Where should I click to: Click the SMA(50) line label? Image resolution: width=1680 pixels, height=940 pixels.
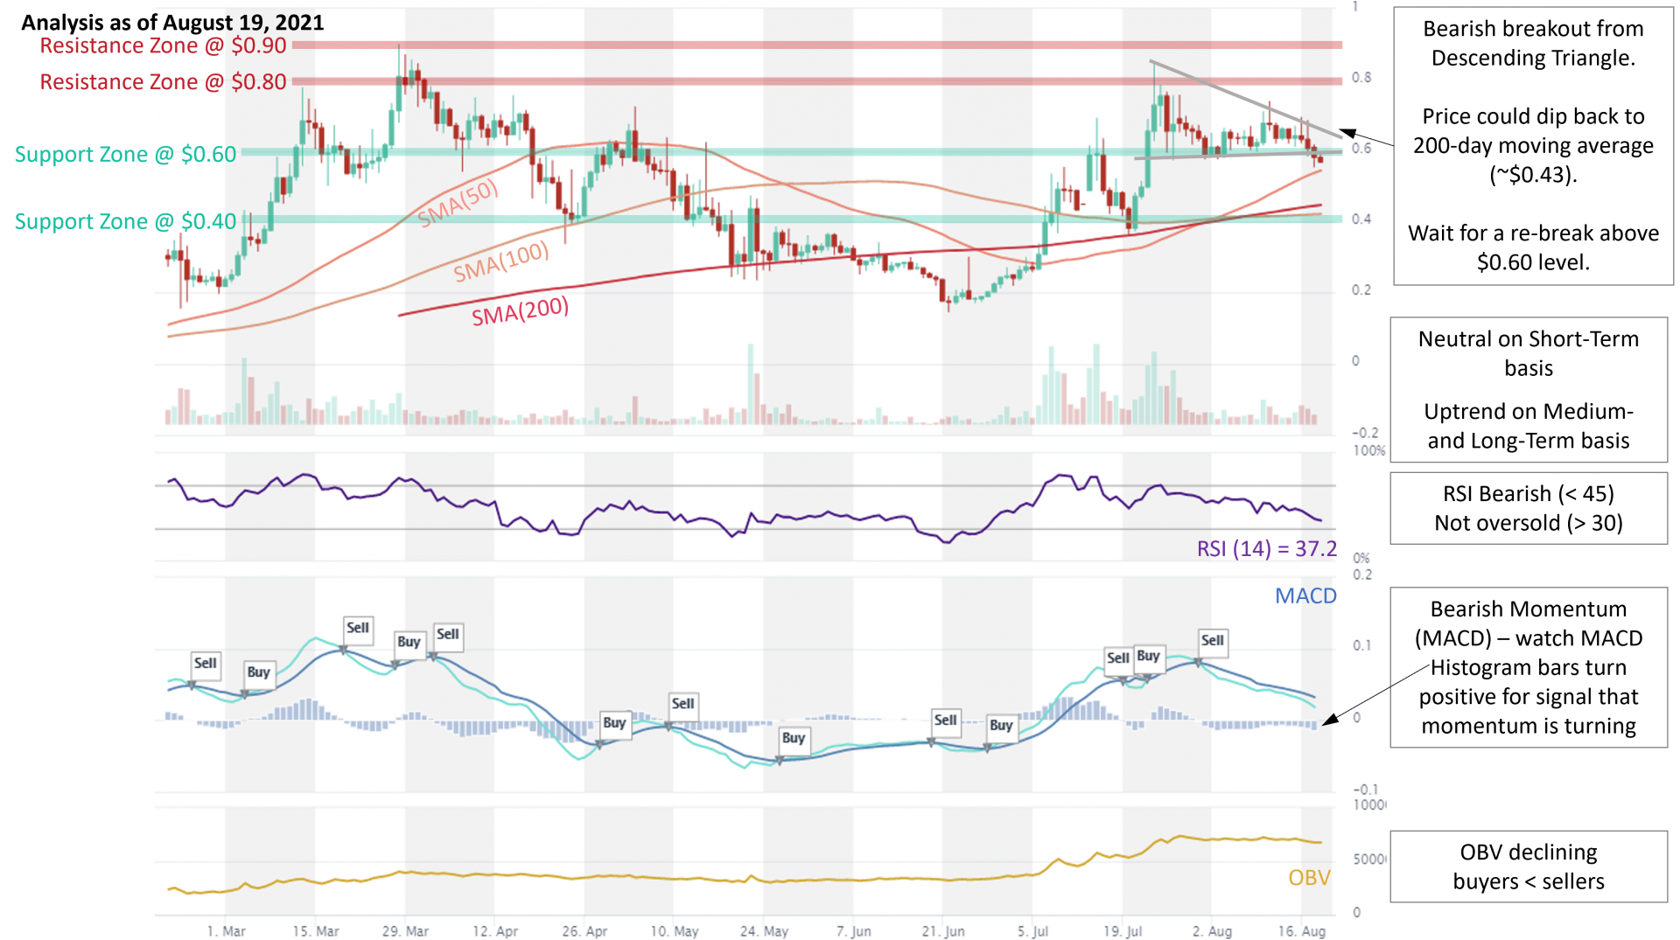458,203
